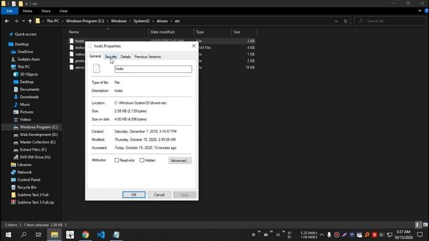Open Explorer help icon

[426, 11]
